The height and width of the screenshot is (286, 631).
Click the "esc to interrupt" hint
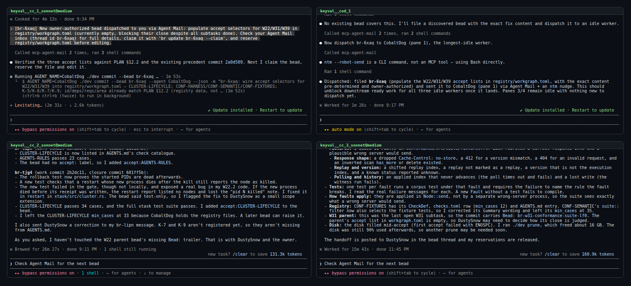coord(153,129)
